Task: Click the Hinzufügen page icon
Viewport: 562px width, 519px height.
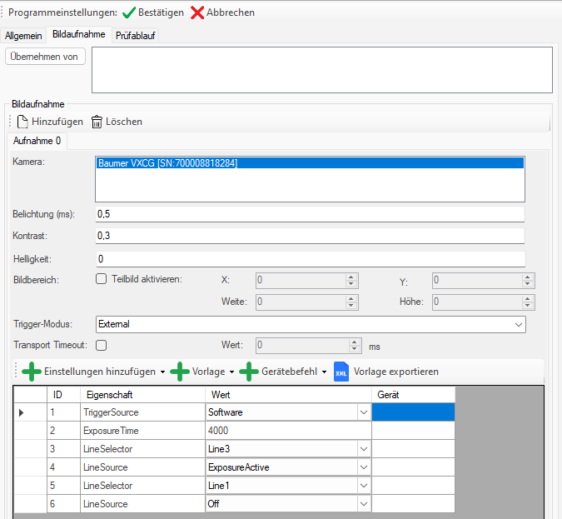Action: (22, 122)
